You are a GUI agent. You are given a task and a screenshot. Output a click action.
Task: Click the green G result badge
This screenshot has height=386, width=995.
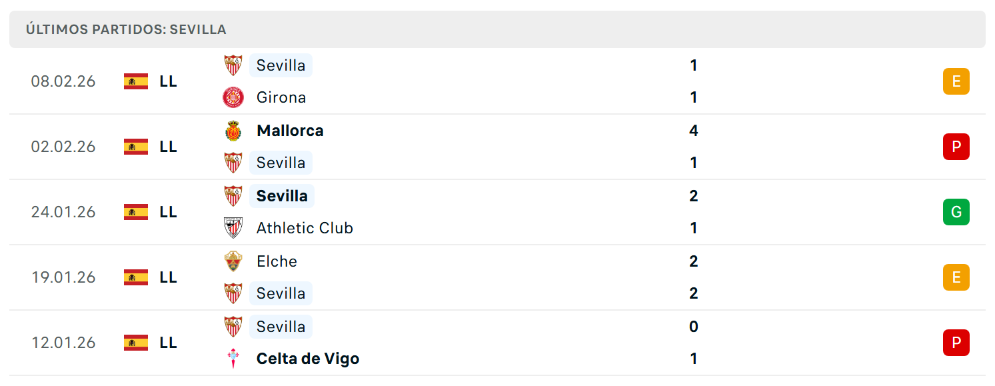coord(956,212)
